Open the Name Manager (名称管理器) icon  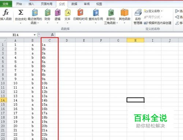(138, 12)
